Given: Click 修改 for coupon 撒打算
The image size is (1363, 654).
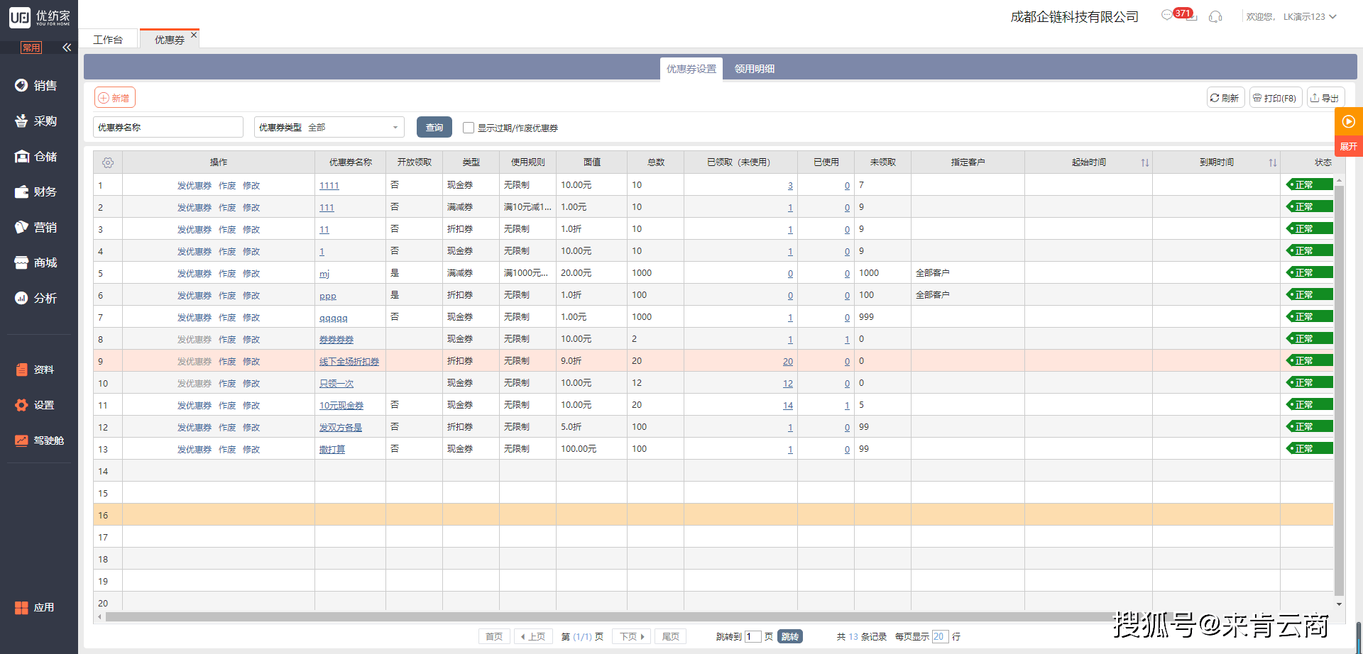Looking at the screenshot, I should (x=251, y=450).
